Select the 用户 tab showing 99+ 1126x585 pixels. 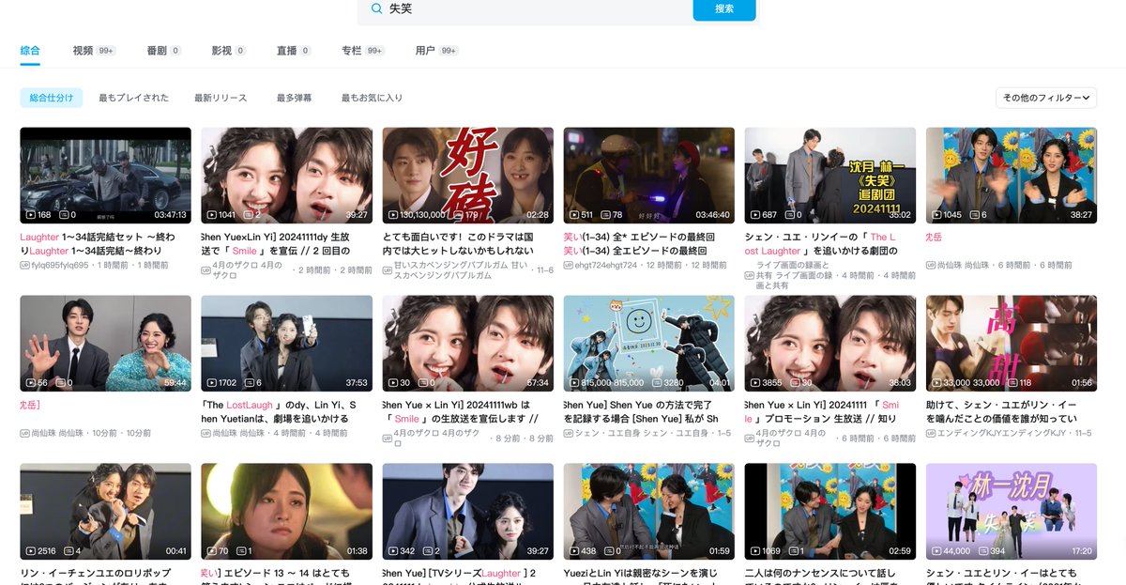coord(424,52)
